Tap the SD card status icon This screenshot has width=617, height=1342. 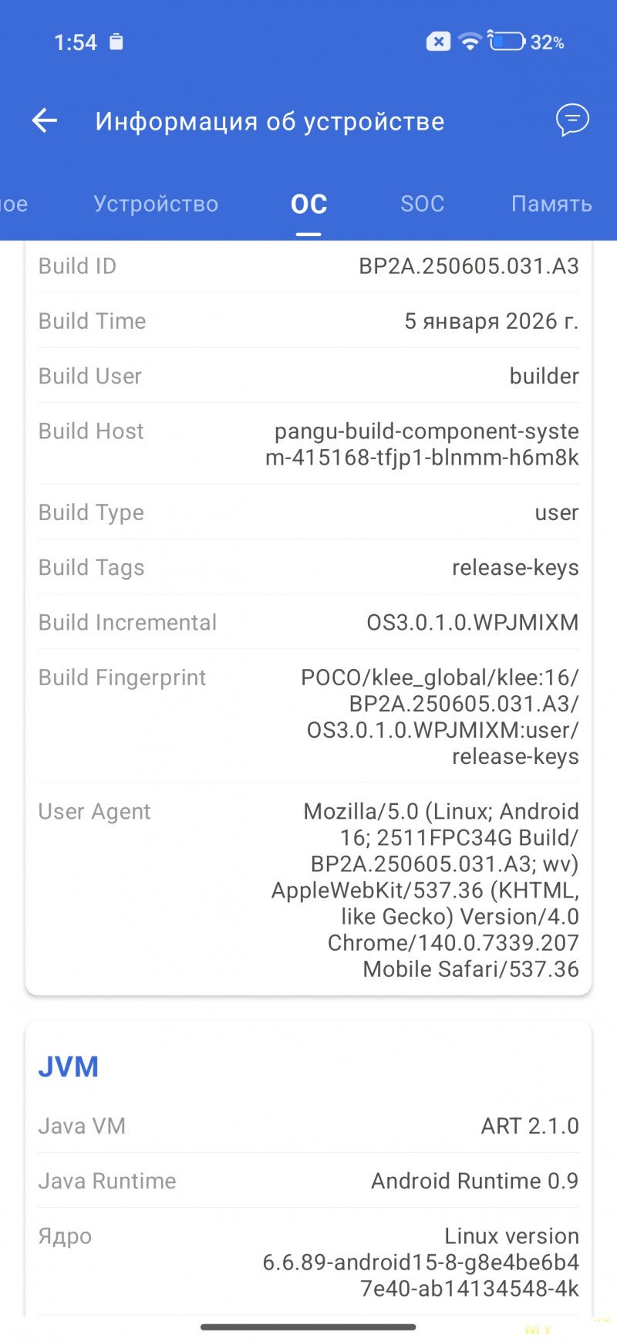116,42
